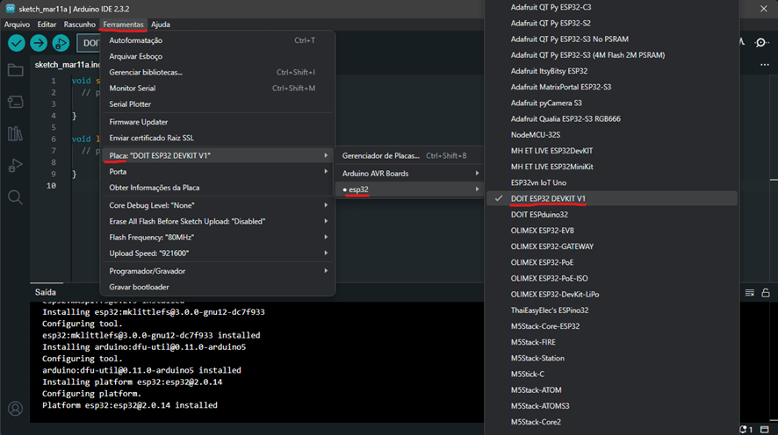Screen dimensions: 778x435
Task: Open Library Manager books icon in sidebar
Action: [x=15, y=133]
